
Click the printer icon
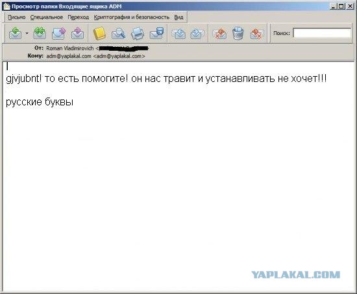pyautogui.click(x=138, y=33)
